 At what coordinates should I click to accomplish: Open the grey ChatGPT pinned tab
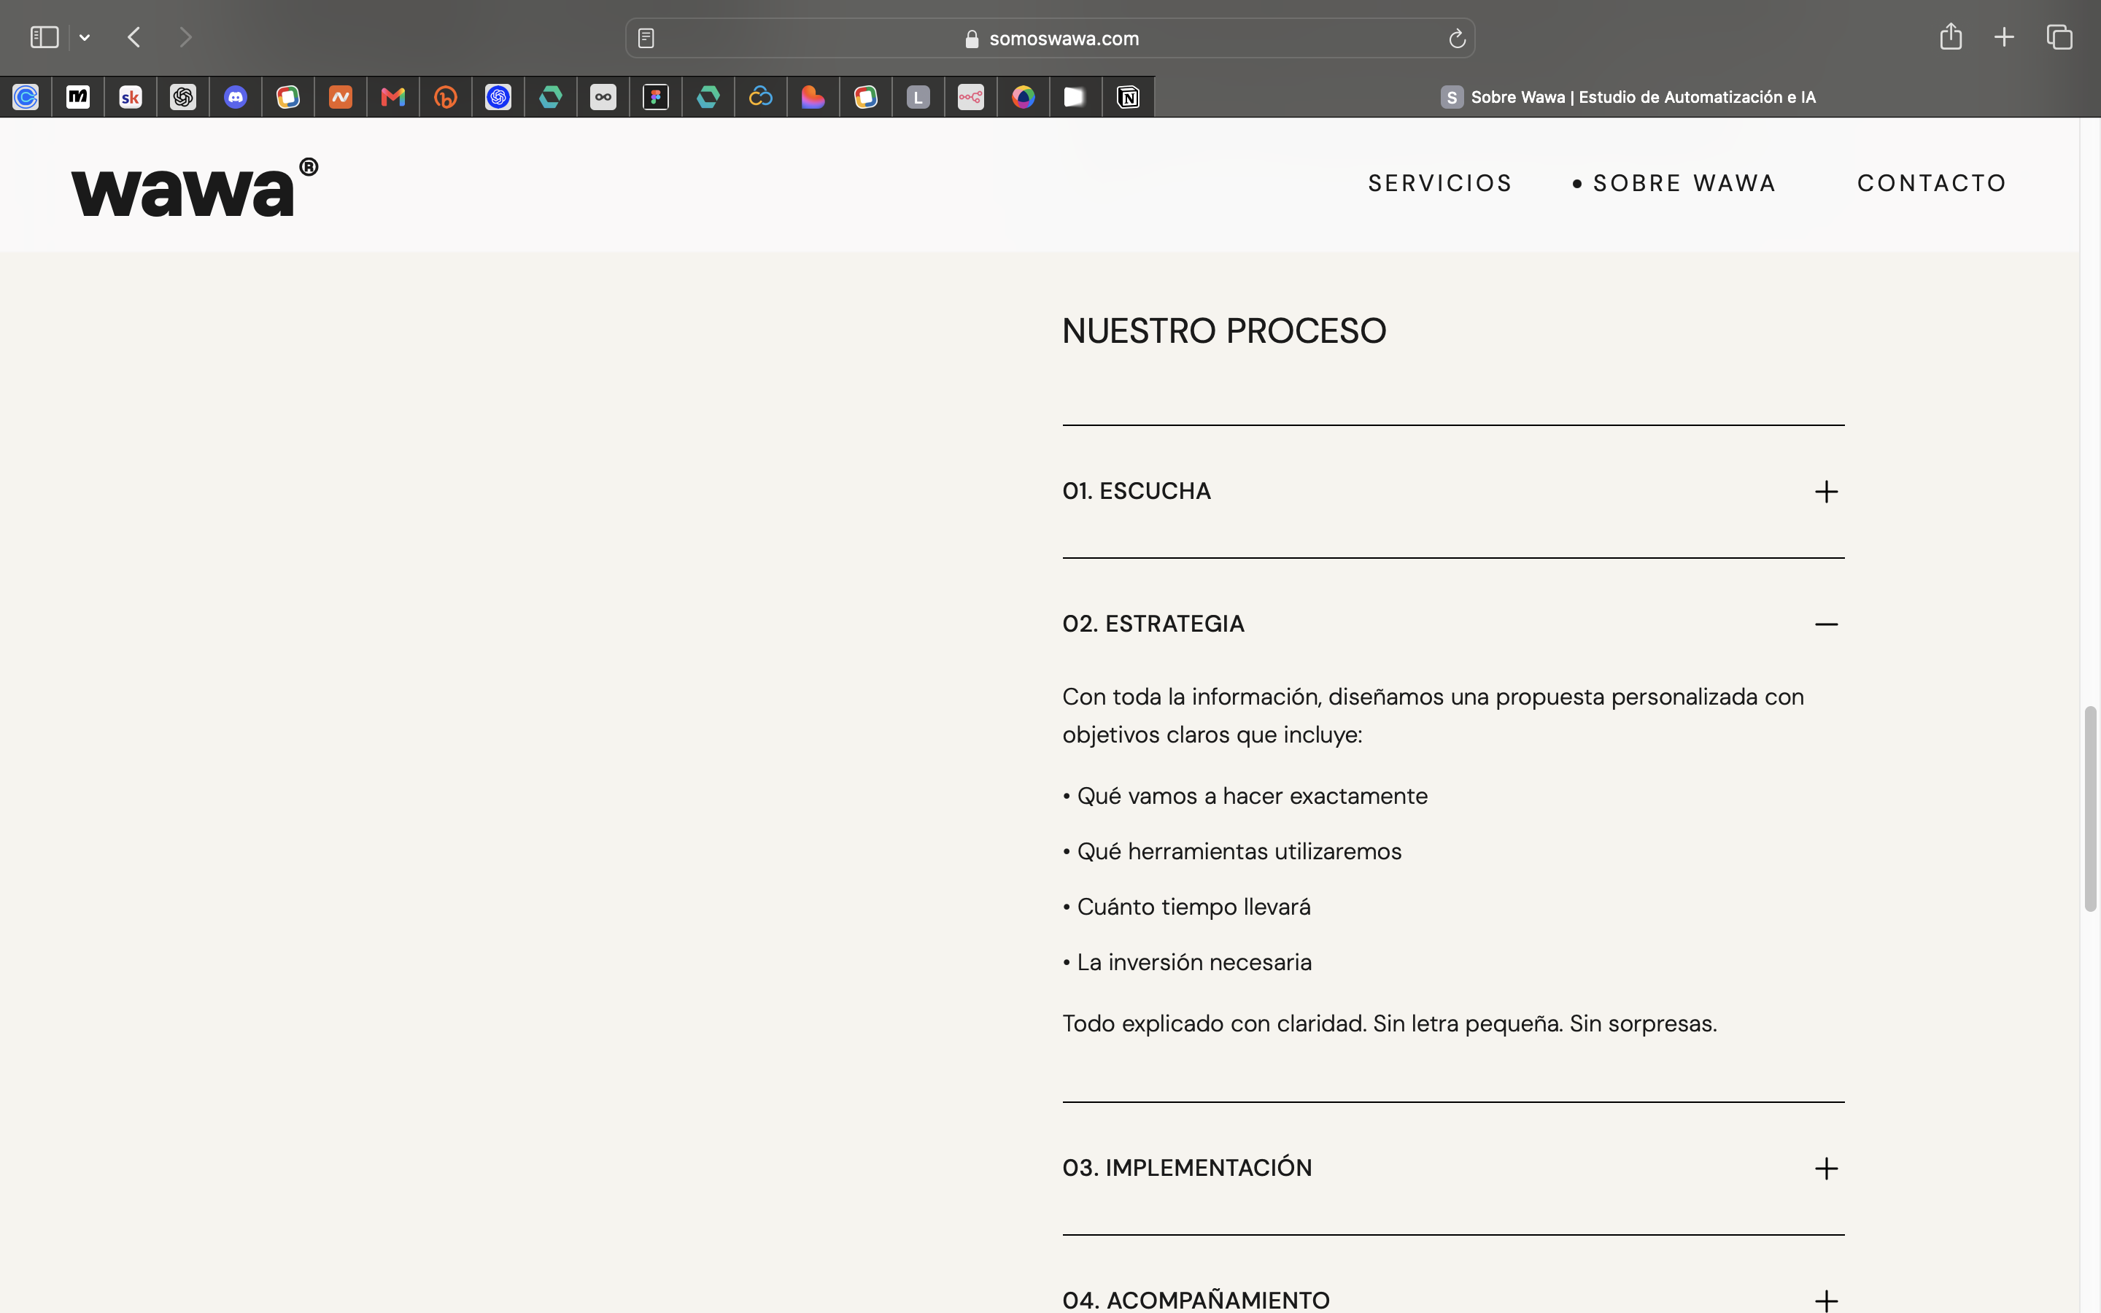[183, 97]
